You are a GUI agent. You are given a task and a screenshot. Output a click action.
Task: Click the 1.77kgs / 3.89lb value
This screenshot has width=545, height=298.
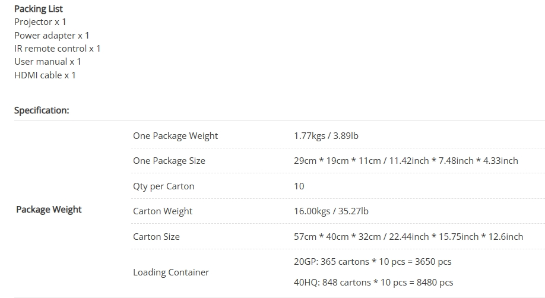(x=326, y=135)
